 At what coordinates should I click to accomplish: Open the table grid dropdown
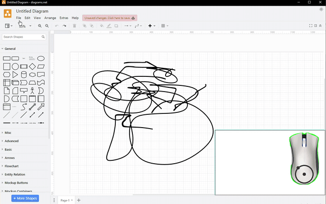pyautogui.click(x=165, y=26)
